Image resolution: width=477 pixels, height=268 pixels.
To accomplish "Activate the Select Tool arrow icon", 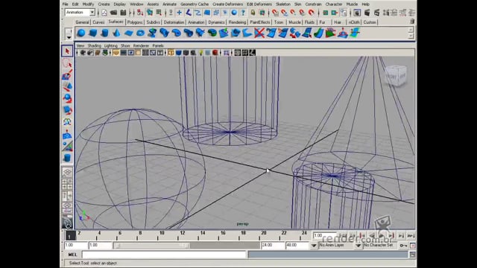I will 67,51.
